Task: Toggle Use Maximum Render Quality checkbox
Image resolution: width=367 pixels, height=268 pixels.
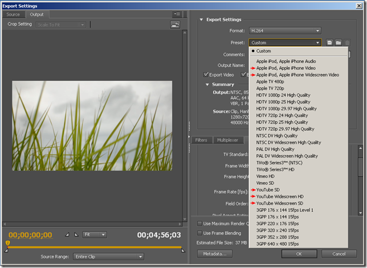Action: tap(199, 223)
